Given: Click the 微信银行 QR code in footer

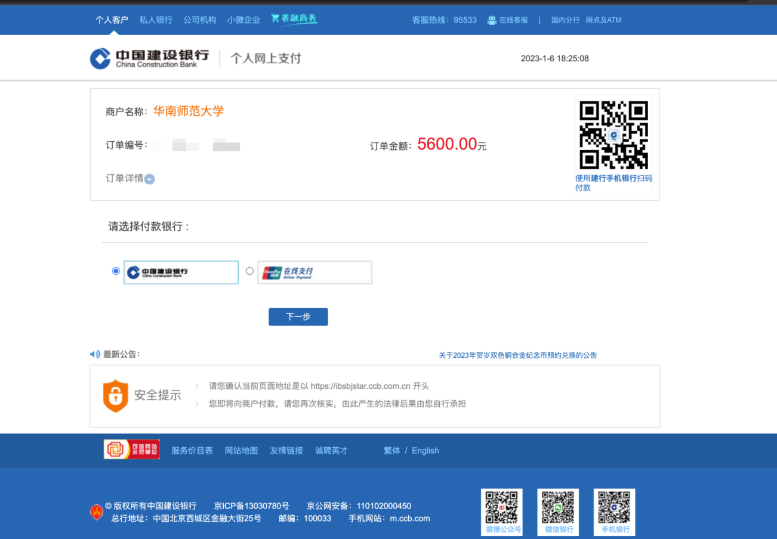Looking at the screenshot, I should (558, 508).
